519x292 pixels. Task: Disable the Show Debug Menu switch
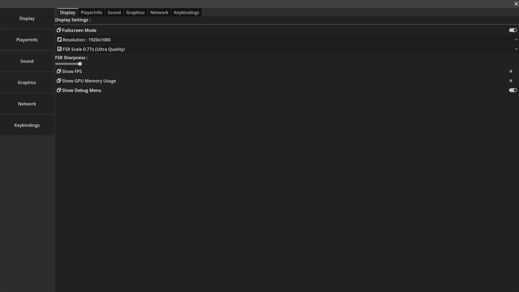513,90
